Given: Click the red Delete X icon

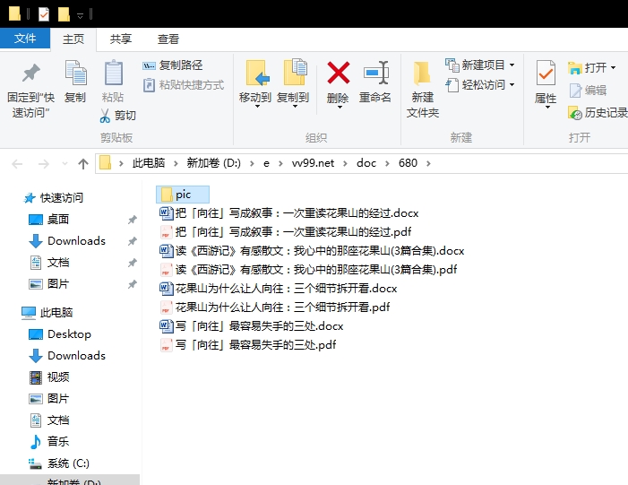Looking at the screenshot, I should click(x=339, y=73).
